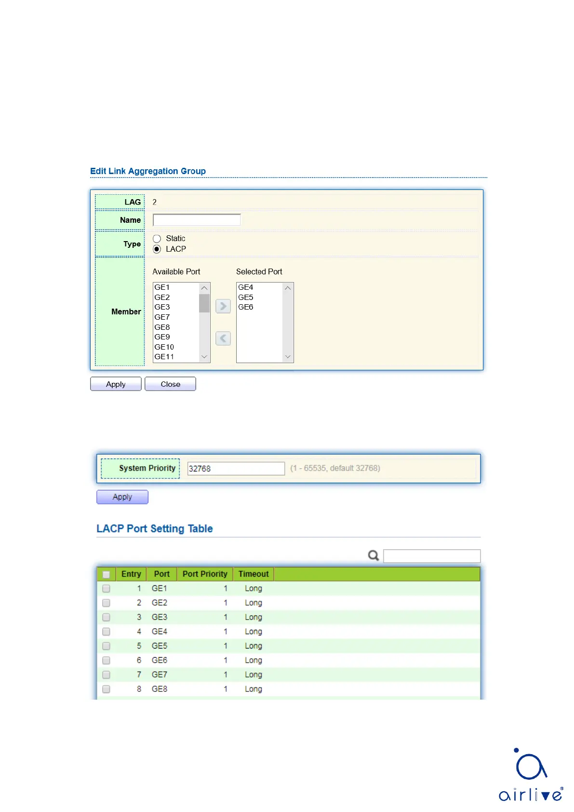Focus the LAG Name text field
This screenshot has height=812, width=574.
197,220
